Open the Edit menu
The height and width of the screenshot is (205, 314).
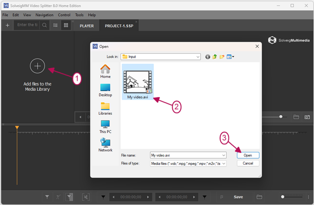point(15,15)
